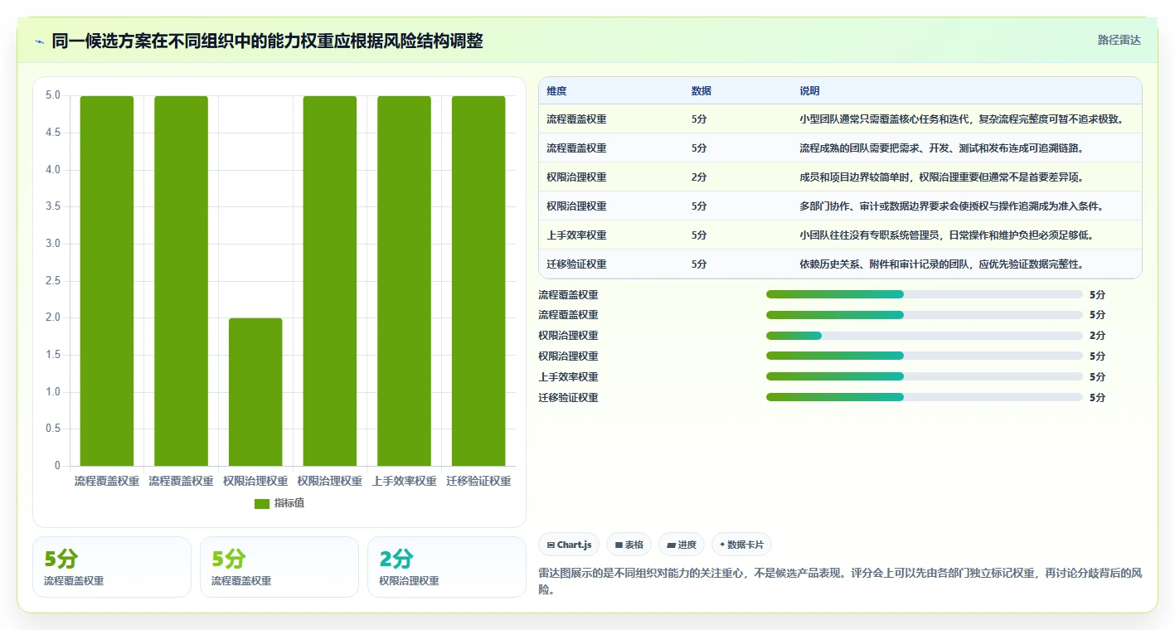Click the 2.5 y-axis tick label
1175x630 pixels.
pos(53,280)
